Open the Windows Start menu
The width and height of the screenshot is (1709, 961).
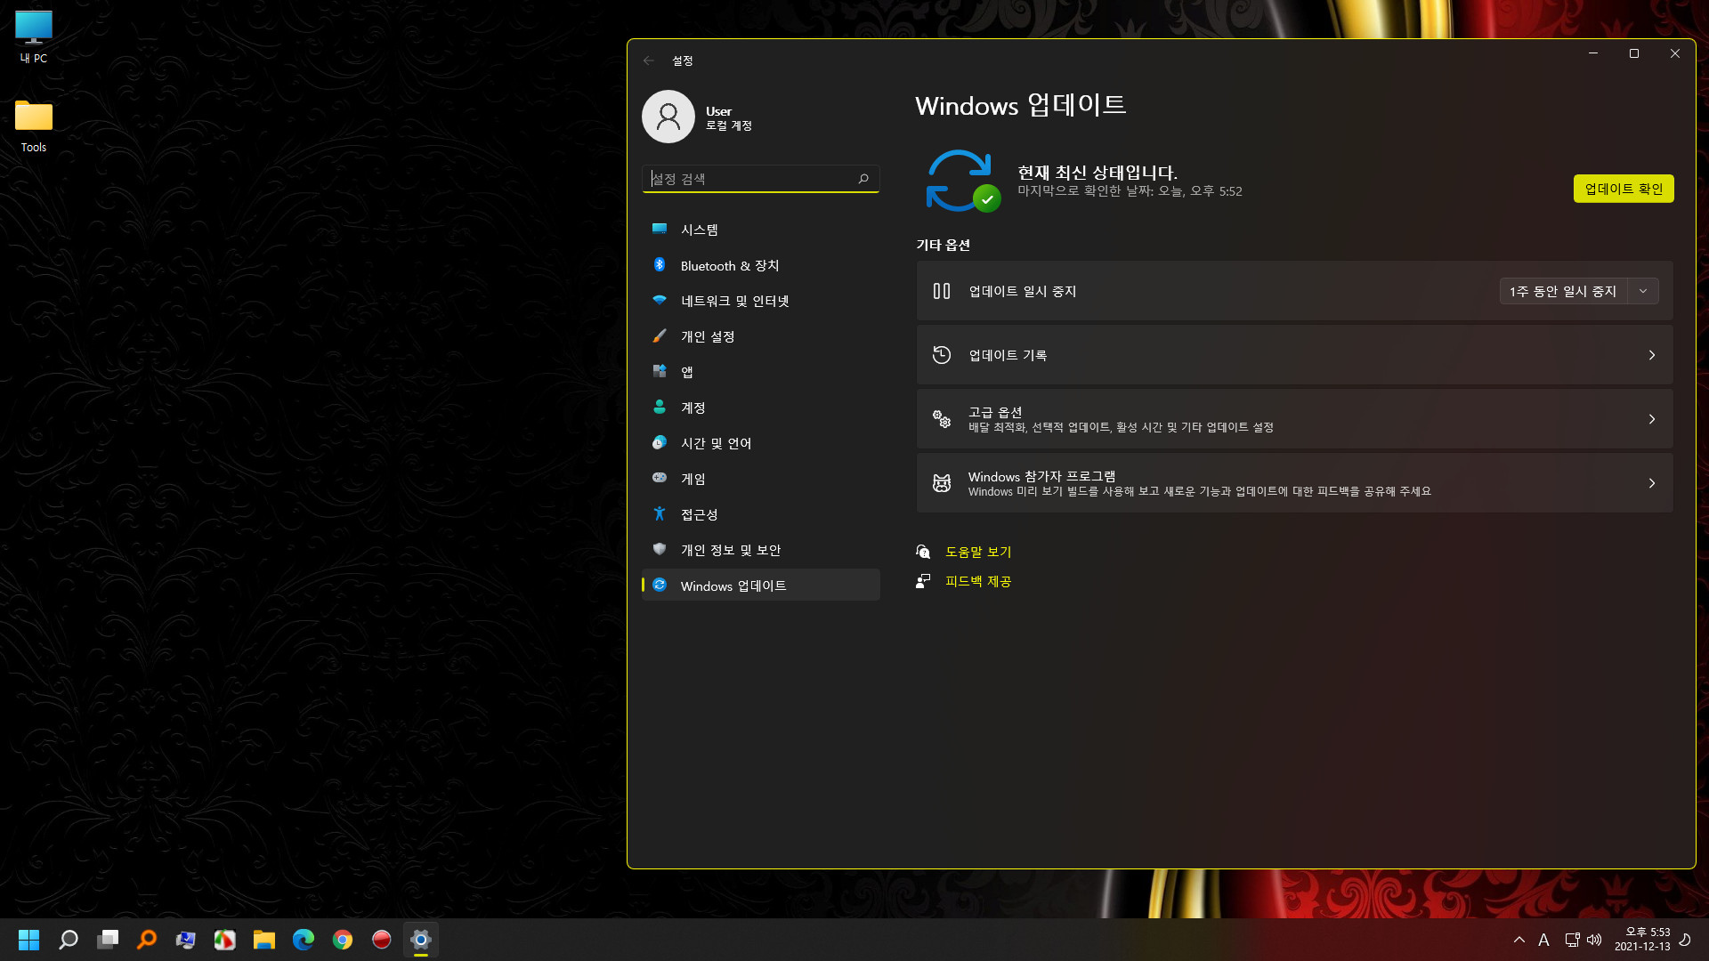click(x=29, y=940)
